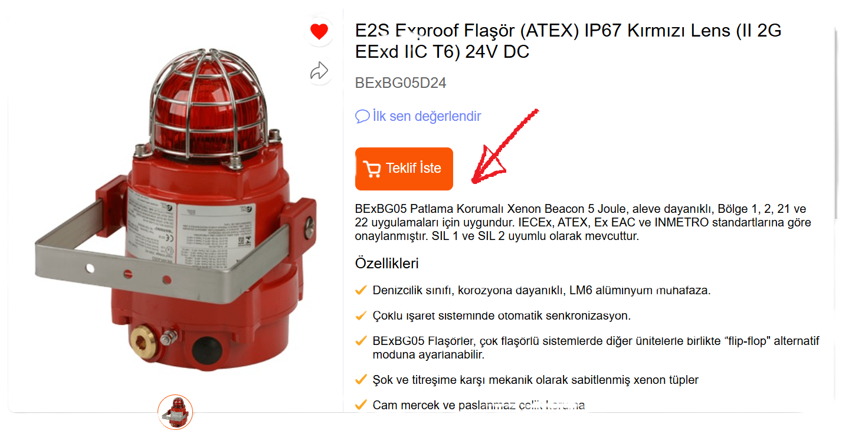
Task: Click the shopping cart icon in orange button
Action: (x=372, y=169)
